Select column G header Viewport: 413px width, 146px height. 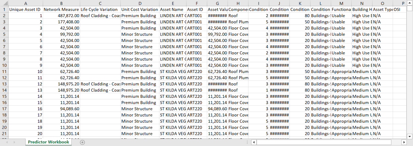pos(217,3)
